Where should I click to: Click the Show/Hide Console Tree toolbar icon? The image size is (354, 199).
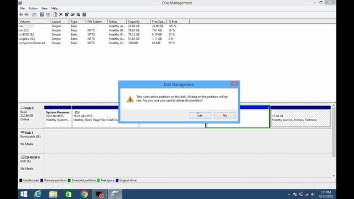(x=34, y=15)
